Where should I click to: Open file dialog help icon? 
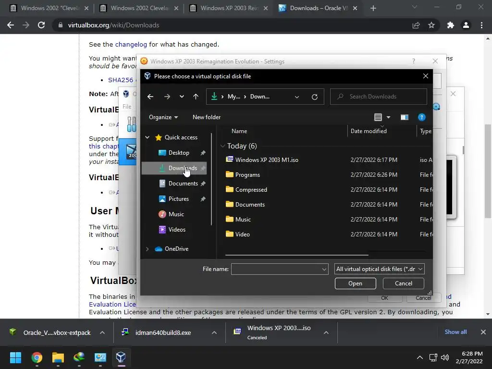coord(422,117)
